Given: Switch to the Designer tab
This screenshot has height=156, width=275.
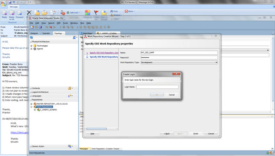Looking at the screenshot, I should [x=34, y=33].
